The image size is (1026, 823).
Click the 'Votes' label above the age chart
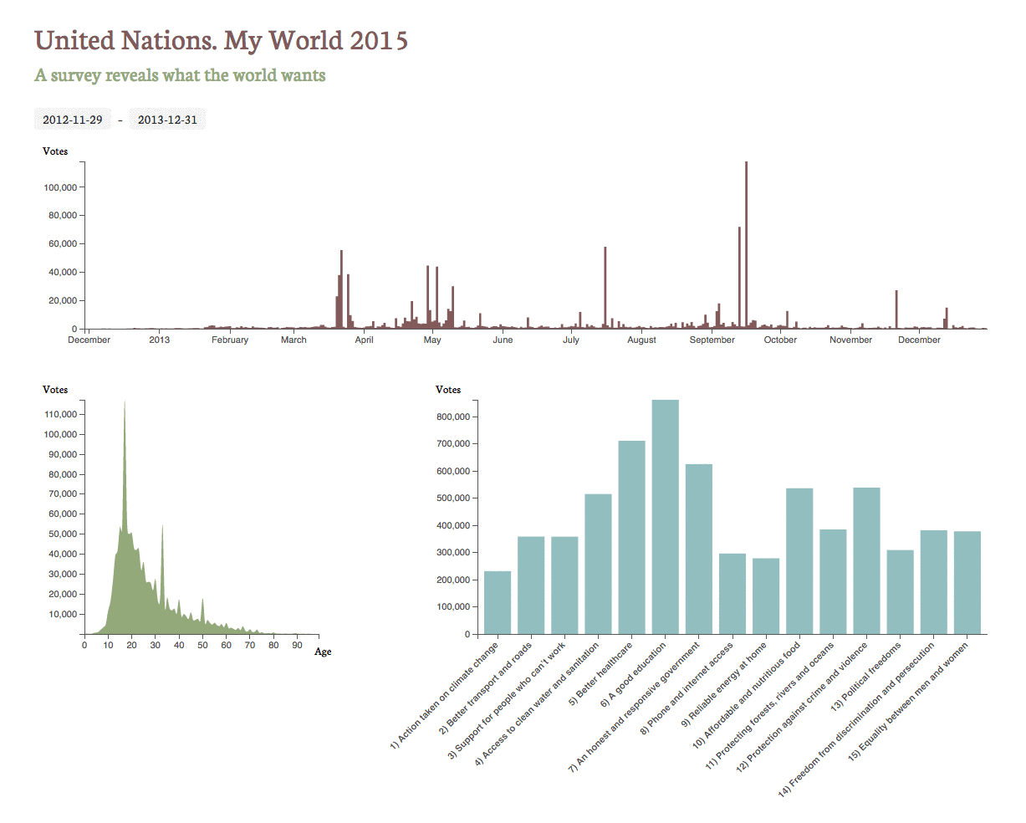(55, 390)
